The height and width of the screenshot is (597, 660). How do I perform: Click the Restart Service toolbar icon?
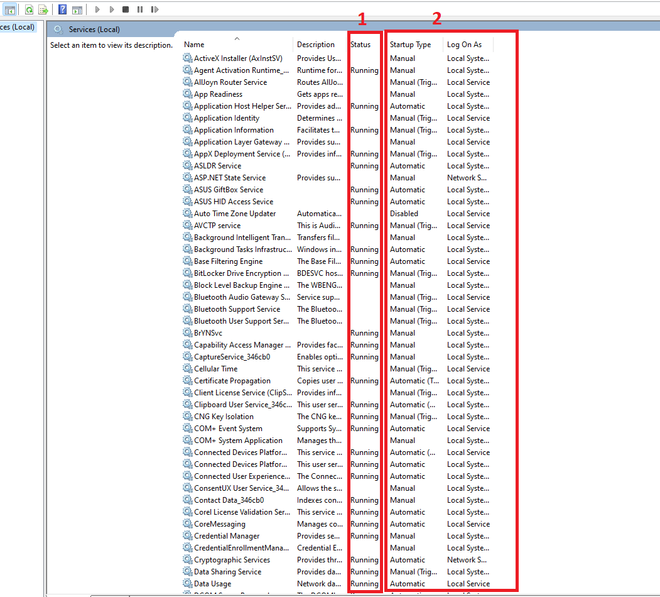pos(154,9)
